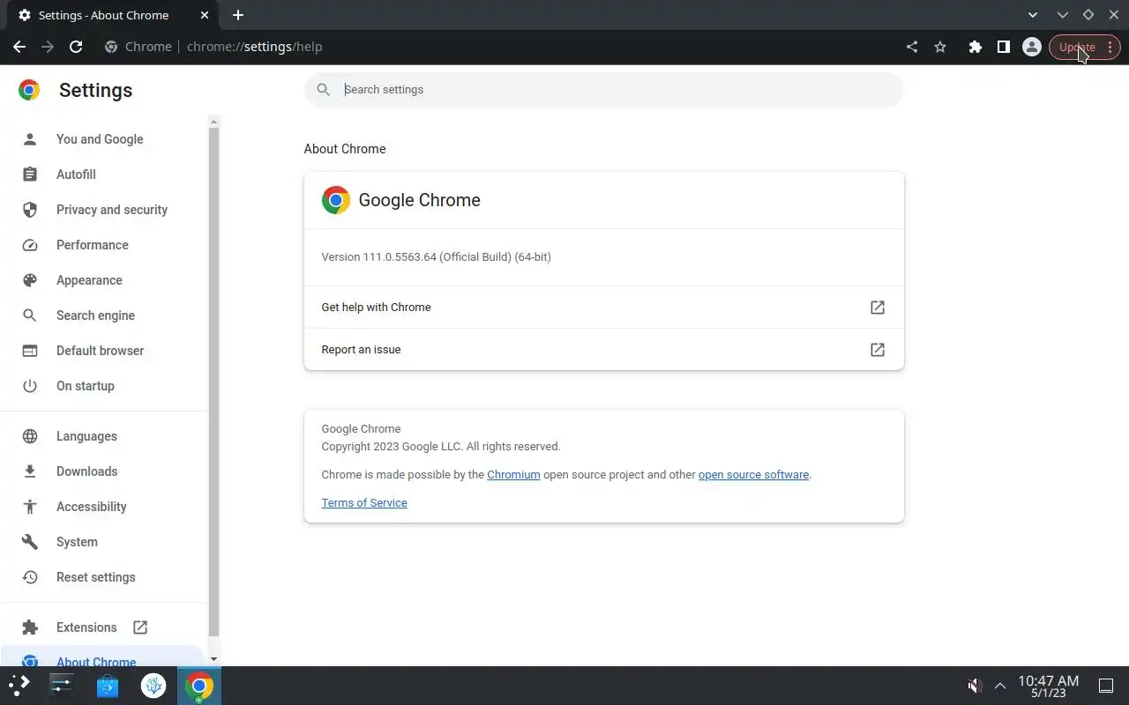
Task: Click the share page icon in address bar
Action: 912,47
